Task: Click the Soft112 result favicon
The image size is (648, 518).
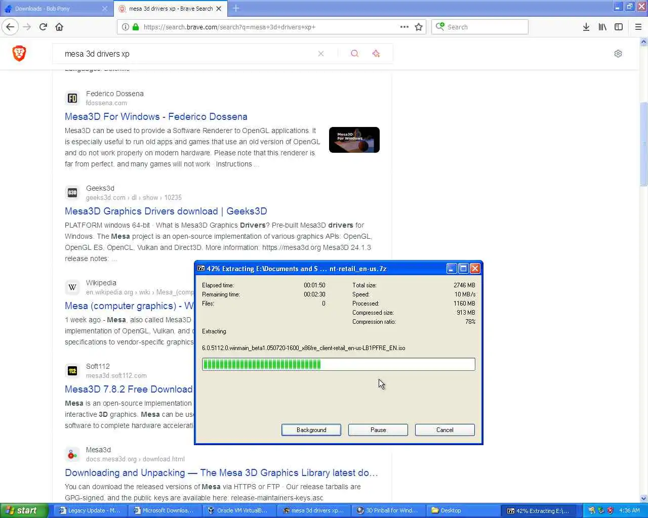Action: [x=72, y=371]
